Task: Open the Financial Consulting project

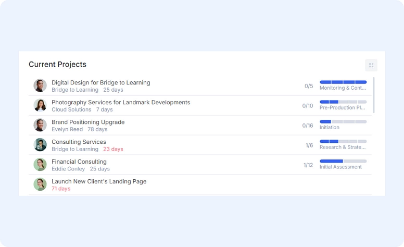Action: coord(79,162)
